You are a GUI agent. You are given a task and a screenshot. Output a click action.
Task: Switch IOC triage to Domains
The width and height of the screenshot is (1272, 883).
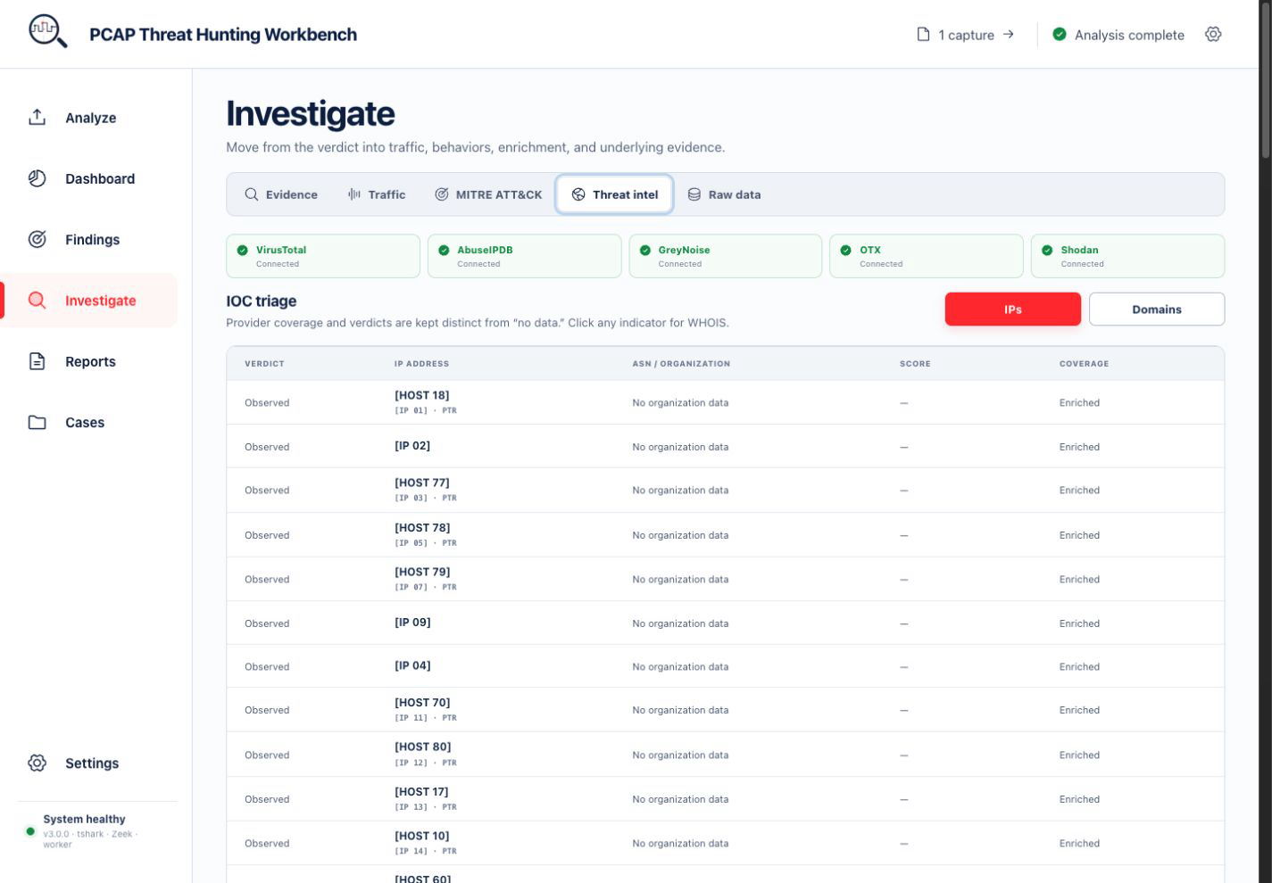coord(1157,309)
